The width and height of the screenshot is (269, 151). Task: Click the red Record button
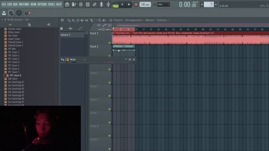point(136,5)
